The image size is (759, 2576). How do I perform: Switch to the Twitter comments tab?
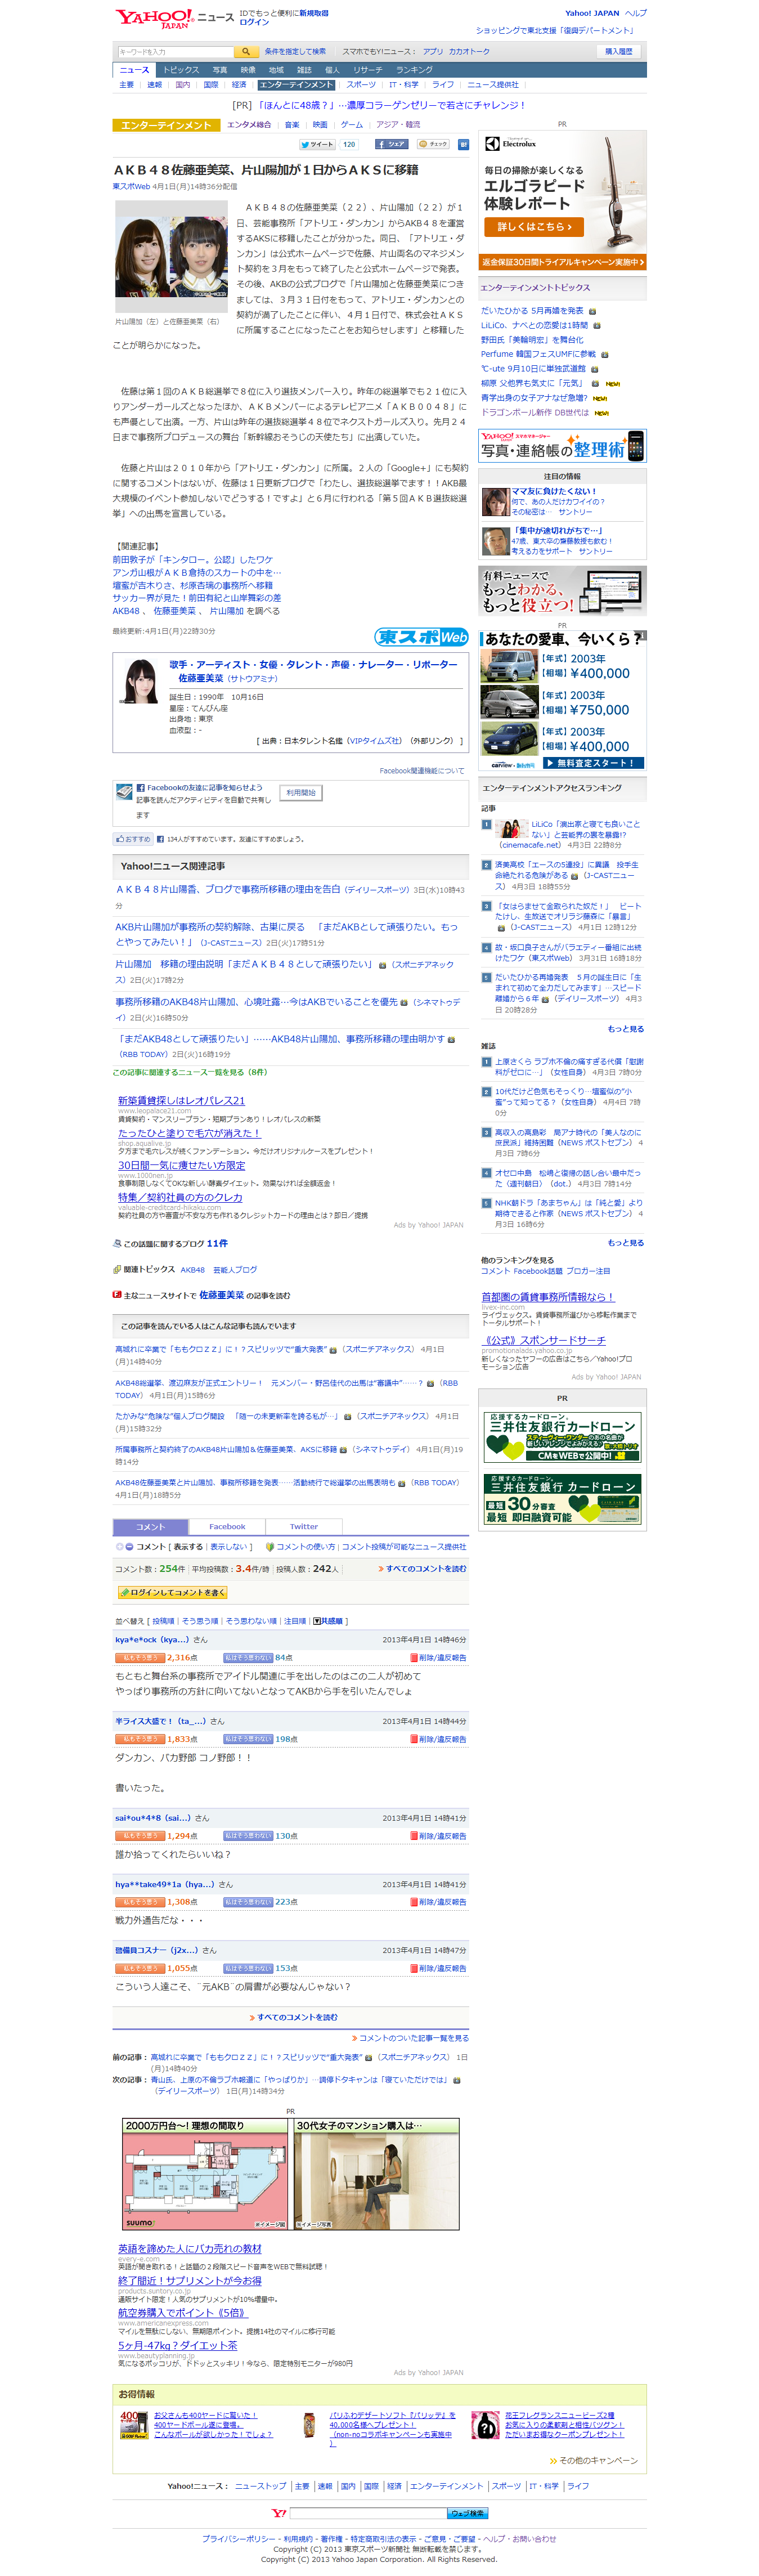pyautogui.click(x=304, y=1526)
